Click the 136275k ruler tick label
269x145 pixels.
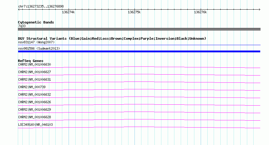click(x=134, y=12)
